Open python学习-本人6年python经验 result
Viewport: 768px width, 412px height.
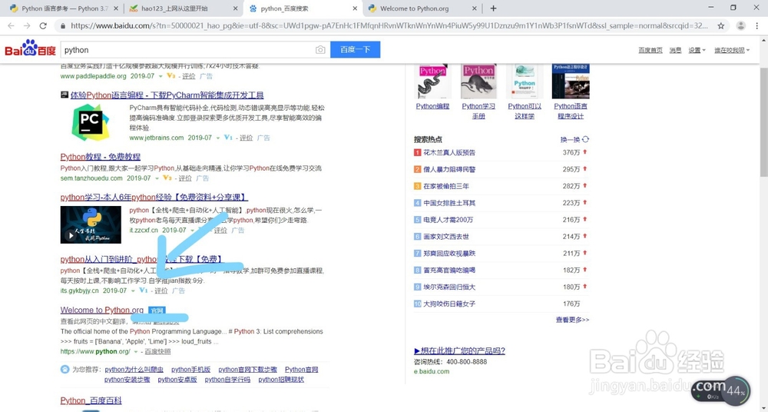click(x=154, y=198)
